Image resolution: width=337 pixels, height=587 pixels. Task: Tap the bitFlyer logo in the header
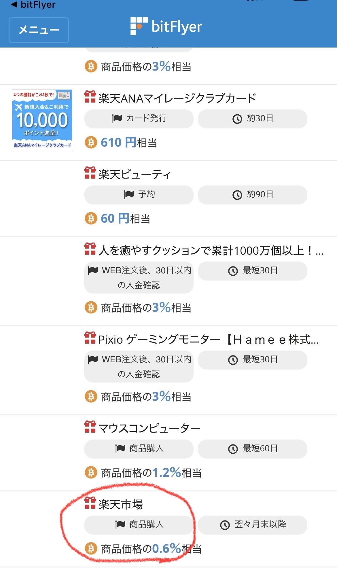click(166, 26)
